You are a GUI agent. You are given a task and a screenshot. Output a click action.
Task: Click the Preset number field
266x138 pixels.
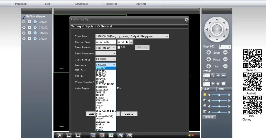206,75
